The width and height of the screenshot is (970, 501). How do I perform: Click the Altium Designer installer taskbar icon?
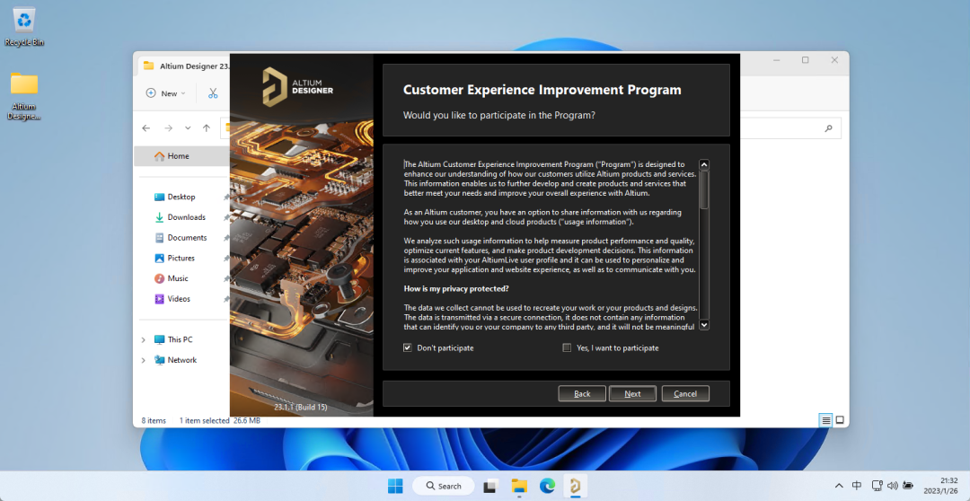pos(575,486)
